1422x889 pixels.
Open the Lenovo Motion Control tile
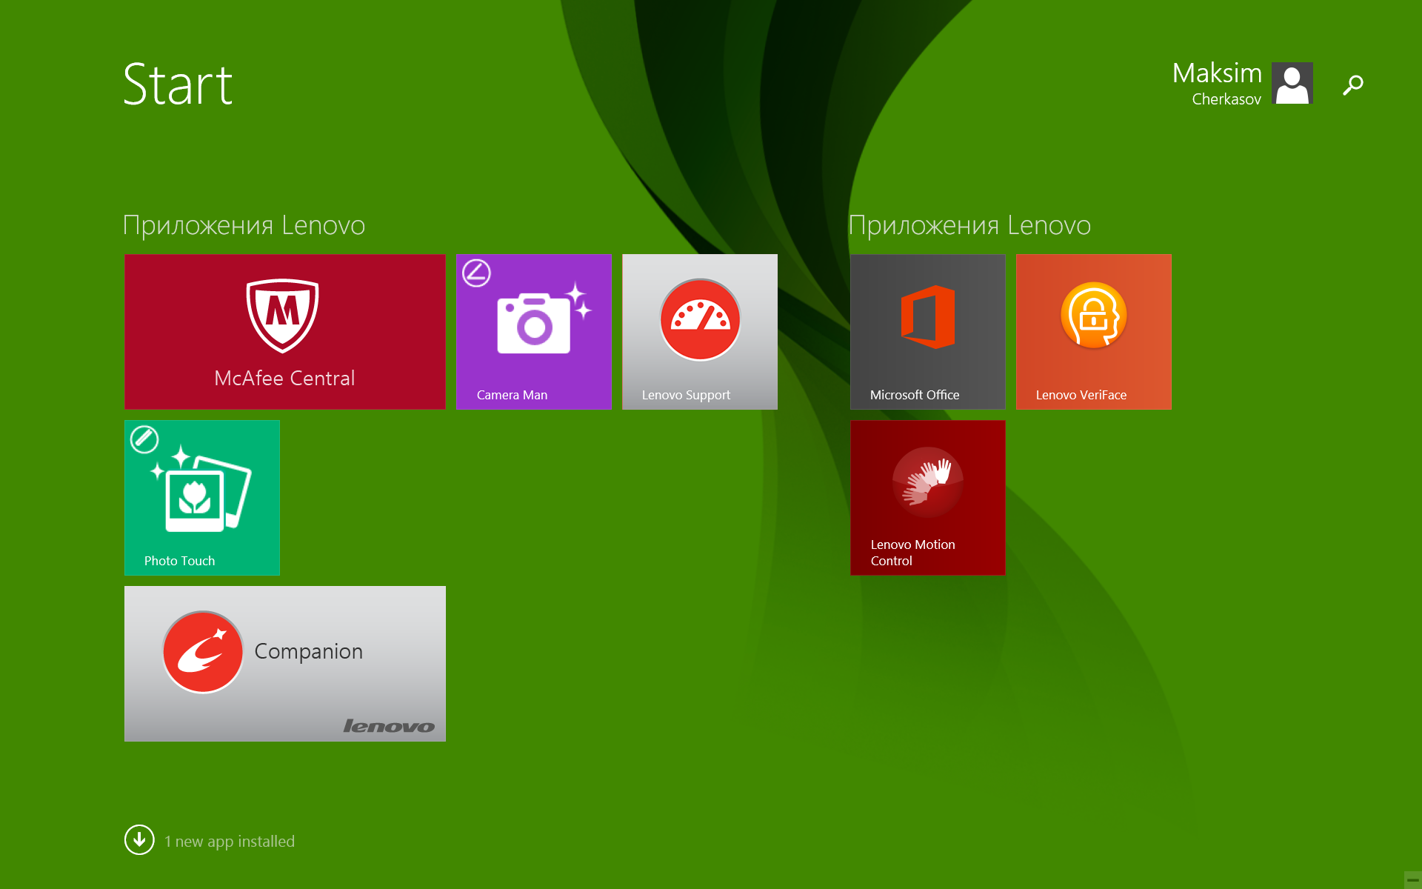(928, 498)
